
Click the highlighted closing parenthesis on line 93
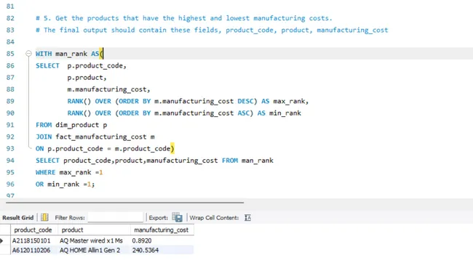coord(172,148)
